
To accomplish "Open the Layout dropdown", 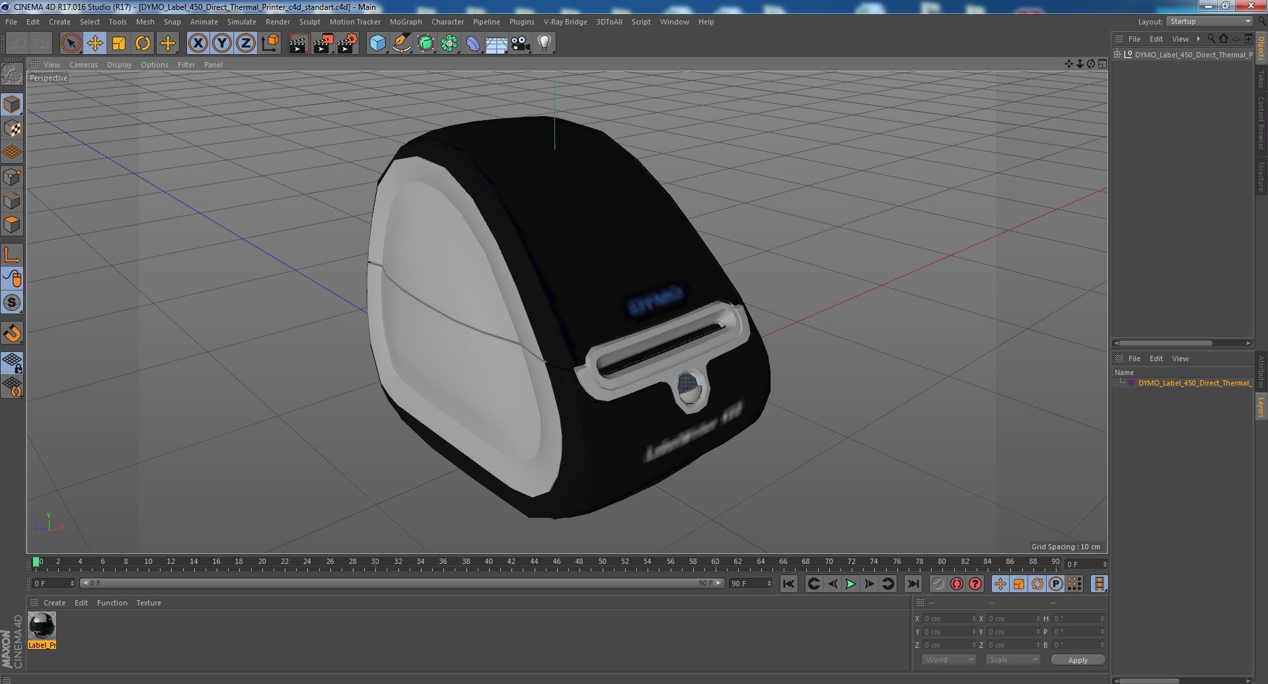I will click(x=1210, y=22).
